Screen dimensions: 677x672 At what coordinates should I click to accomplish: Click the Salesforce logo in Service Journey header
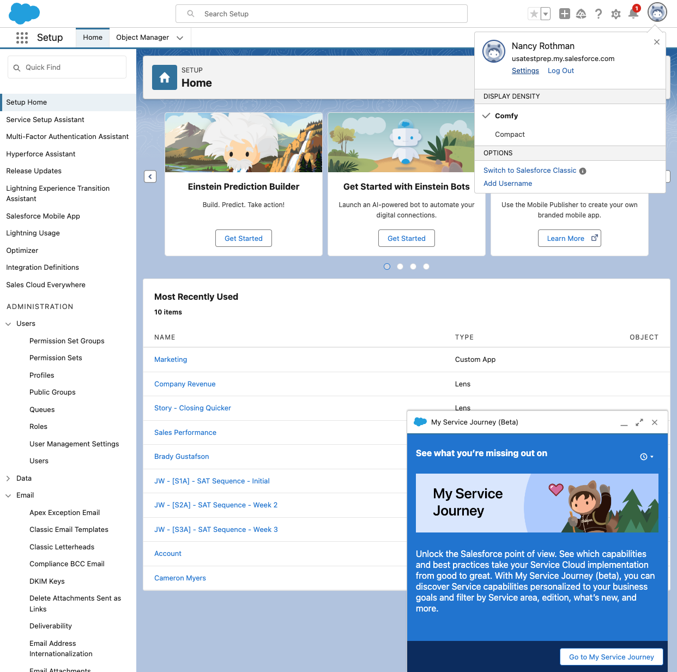tap(420, 422)
